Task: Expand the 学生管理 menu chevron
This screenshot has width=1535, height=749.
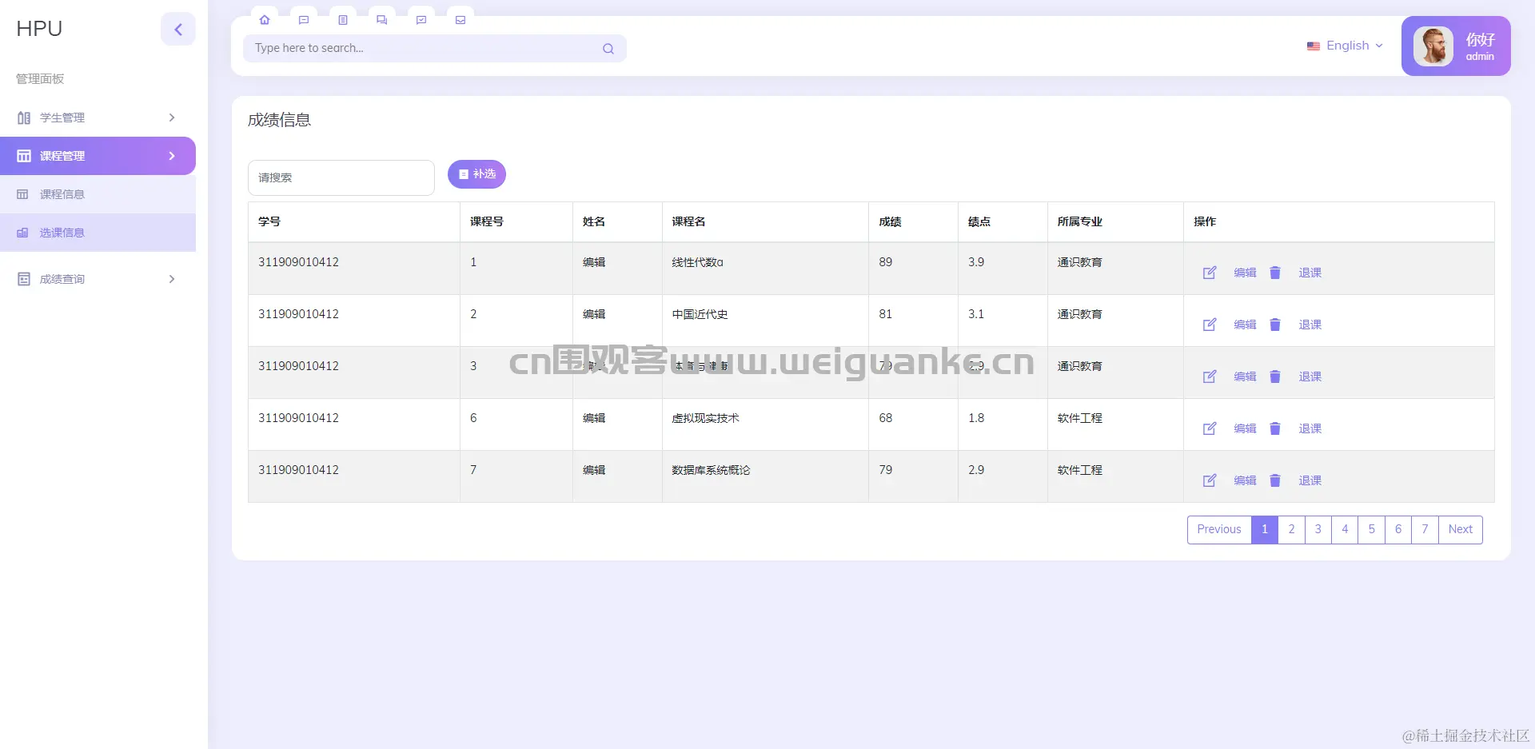Action: [x=172, y=118]
